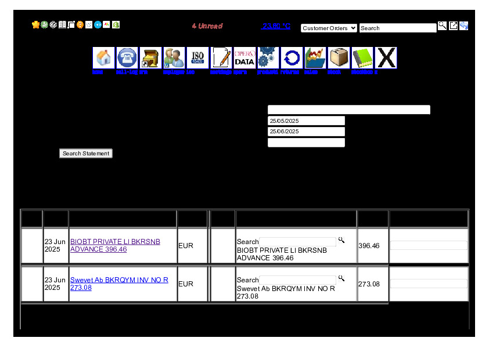Open the stock cardboard box icon
The height and width of the screenshot is (345, 489).
pos(339,58)
